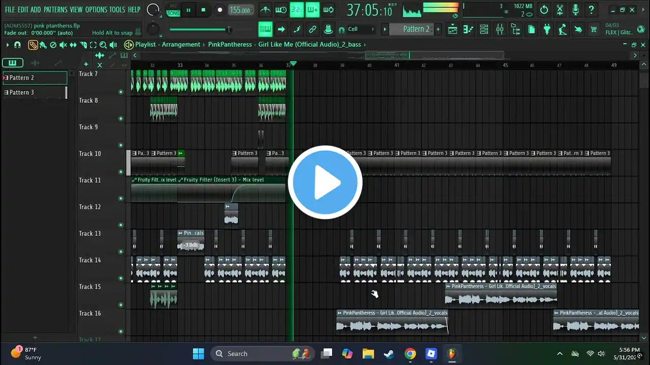Toggle blend recording overdub

pos(312,10)
